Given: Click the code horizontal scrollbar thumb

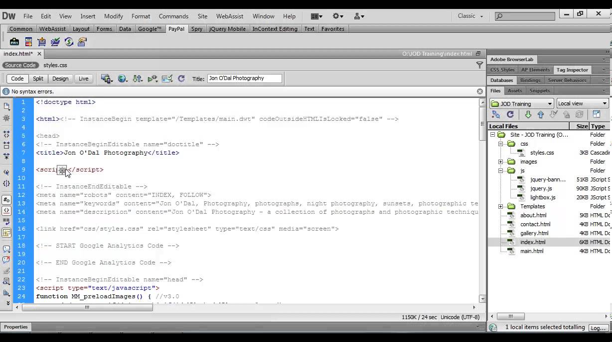Looking at the screenshot, I should (87, 307).
